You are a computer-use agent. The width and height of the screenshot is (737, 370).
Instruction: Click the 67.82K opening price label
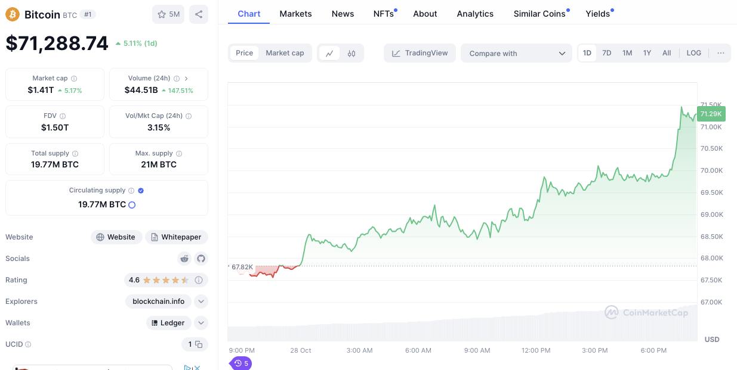click(x=242, y=267)
